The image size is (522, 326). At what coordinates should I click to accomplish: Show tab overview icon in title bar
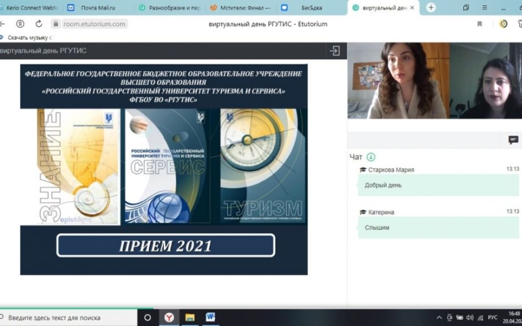coord(466,8)
